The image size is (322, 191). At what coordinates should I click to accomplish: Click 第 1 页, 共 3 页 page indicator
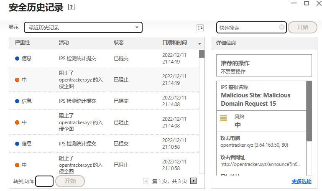pyautogui.click(x=169, y=181)
